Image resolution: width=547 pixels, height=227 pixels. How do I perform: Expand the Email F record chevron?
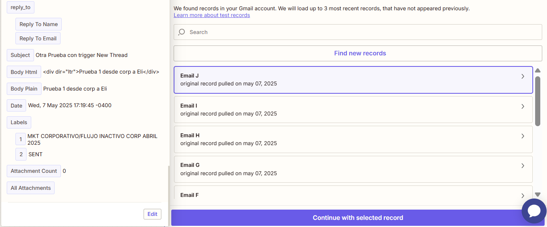(x=523, y=196)
